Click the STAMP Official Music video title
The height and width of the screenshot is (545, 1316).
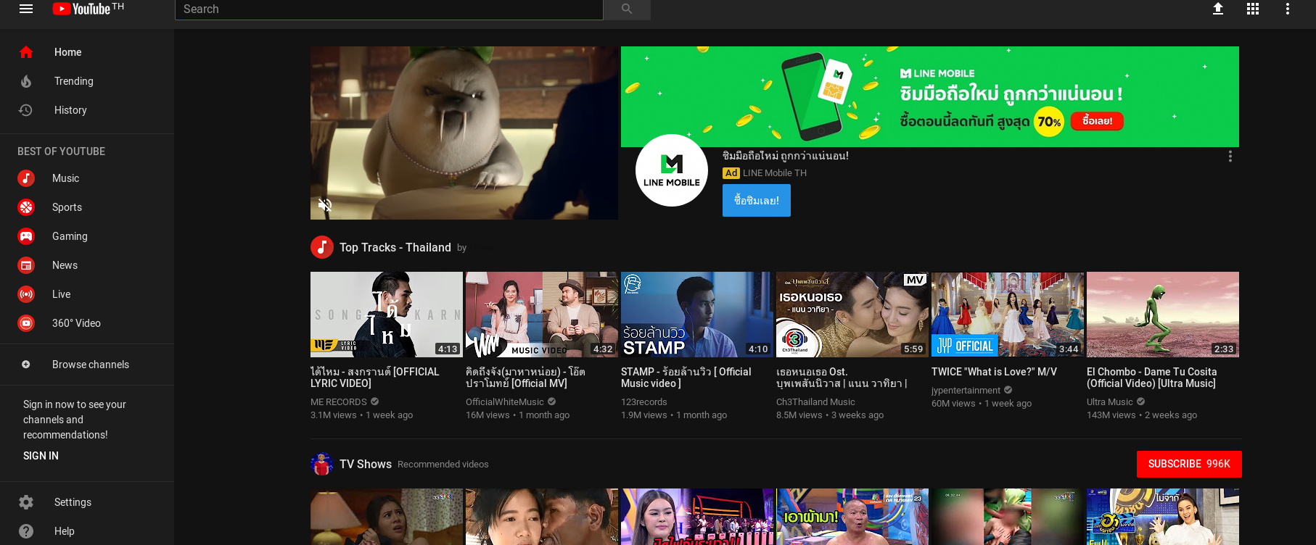click(x=686, y=378)
